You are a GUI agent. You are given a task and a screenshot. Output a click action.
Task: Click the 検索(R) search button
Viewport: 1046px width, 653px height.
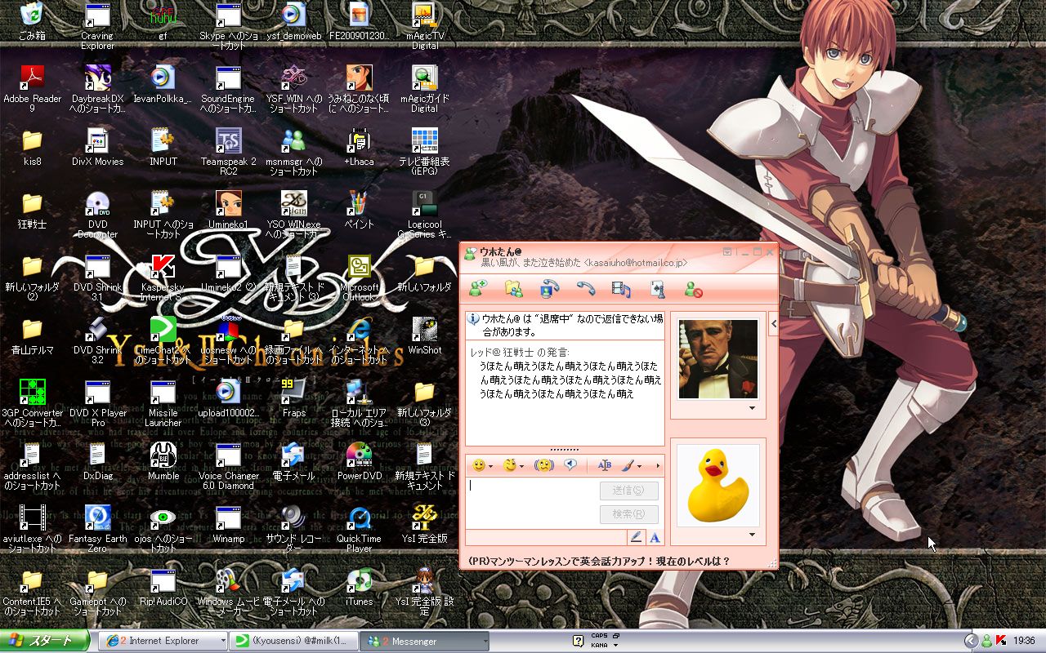(628, 514)
